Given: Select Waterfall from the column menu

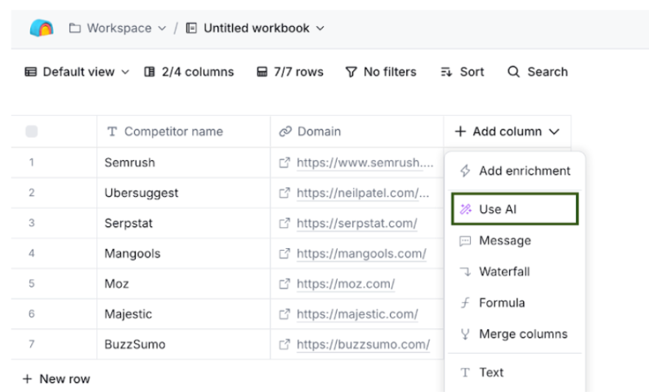Looking at the screenshot, I should click(515, 272).
